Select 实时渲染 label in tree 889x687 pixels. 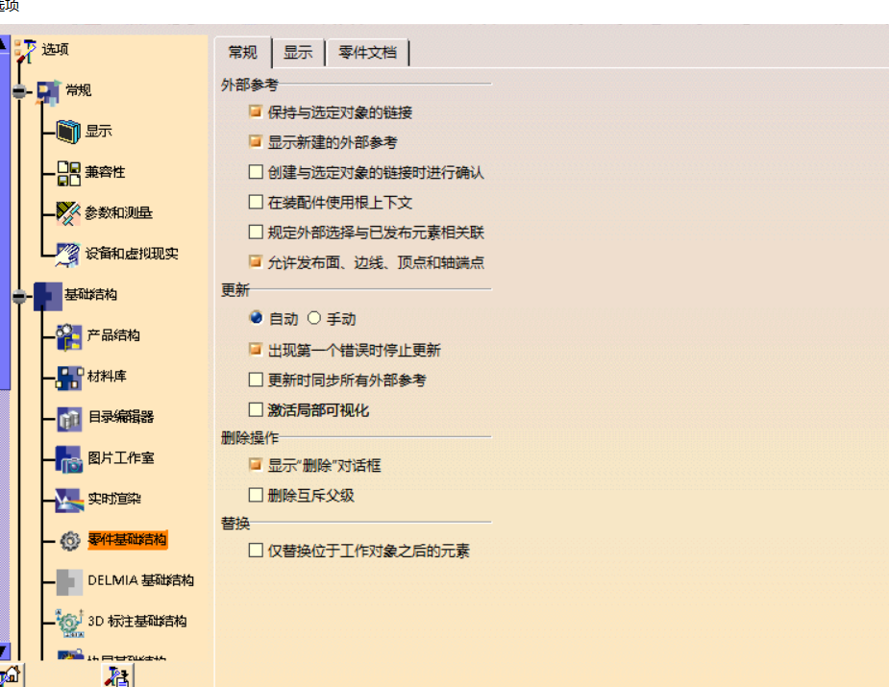(x=114, y=499)
